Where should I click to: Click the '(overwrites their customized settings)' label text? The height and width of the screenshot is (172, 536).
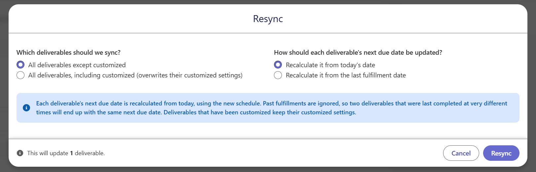[x=189, y=75]
